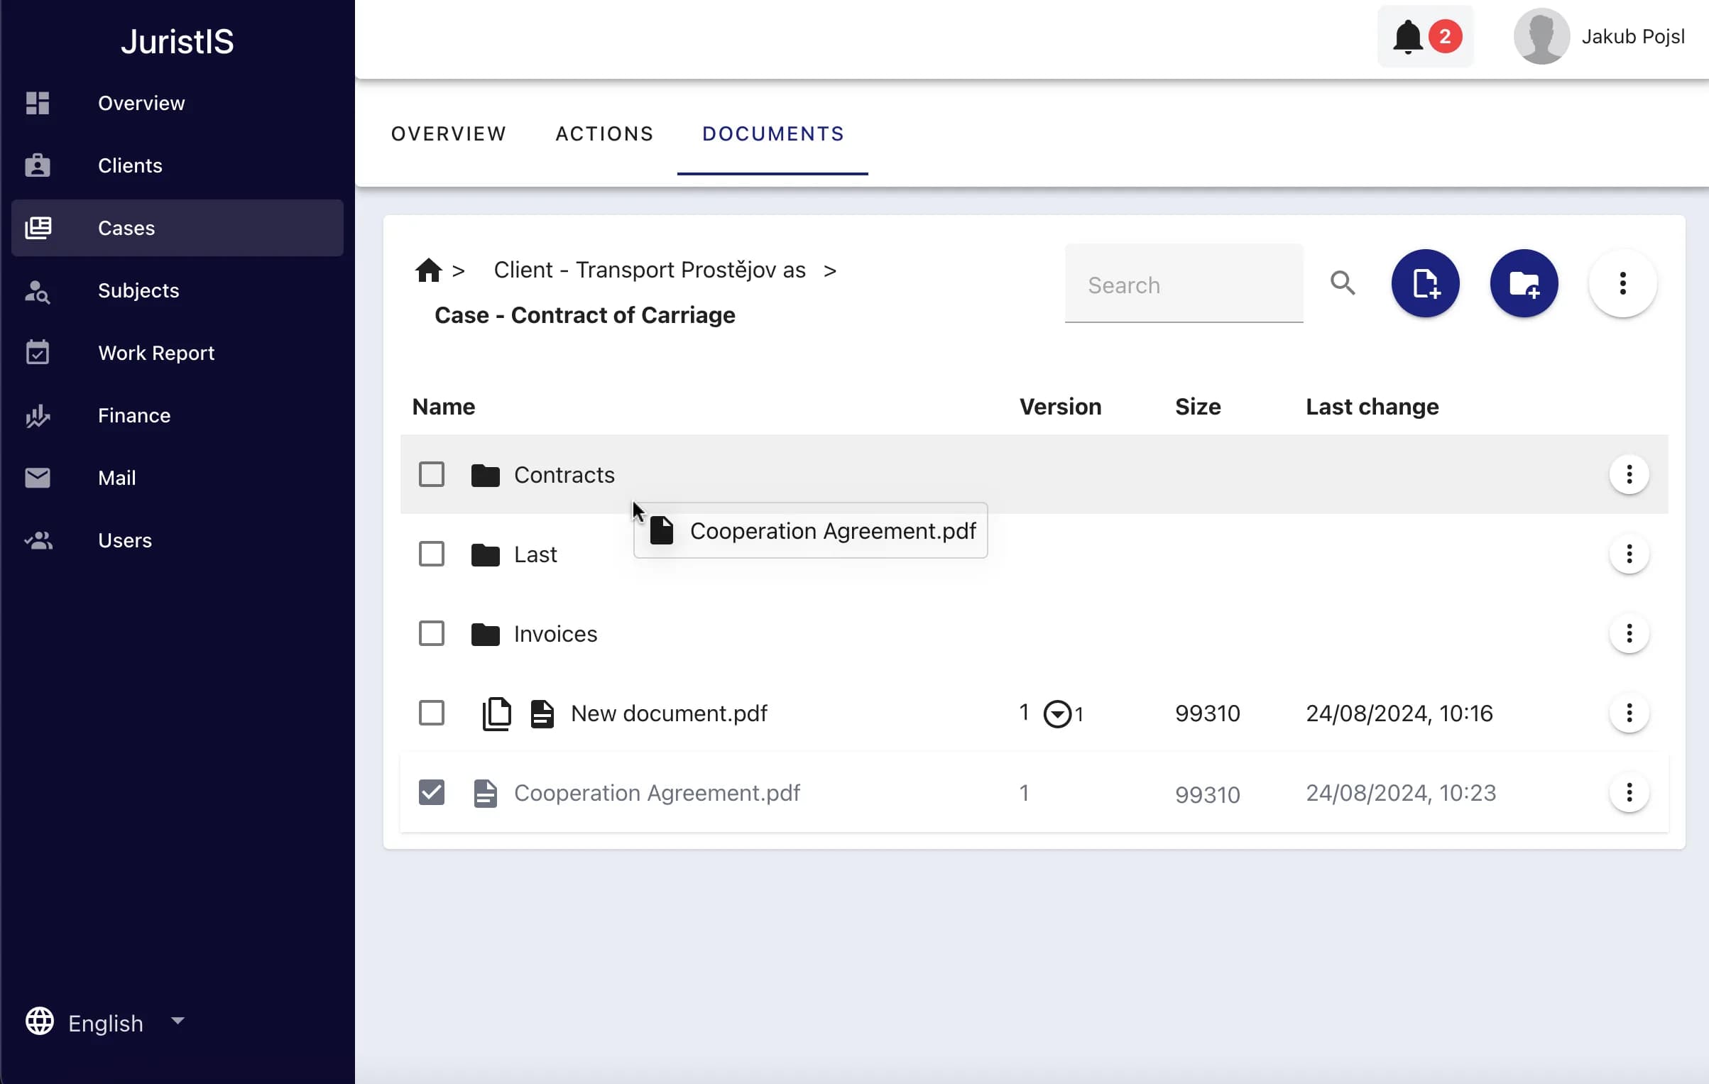
Task: Click the Client - Transport Prostějov as breadcrumb
Action: click(x=650, y=270)
